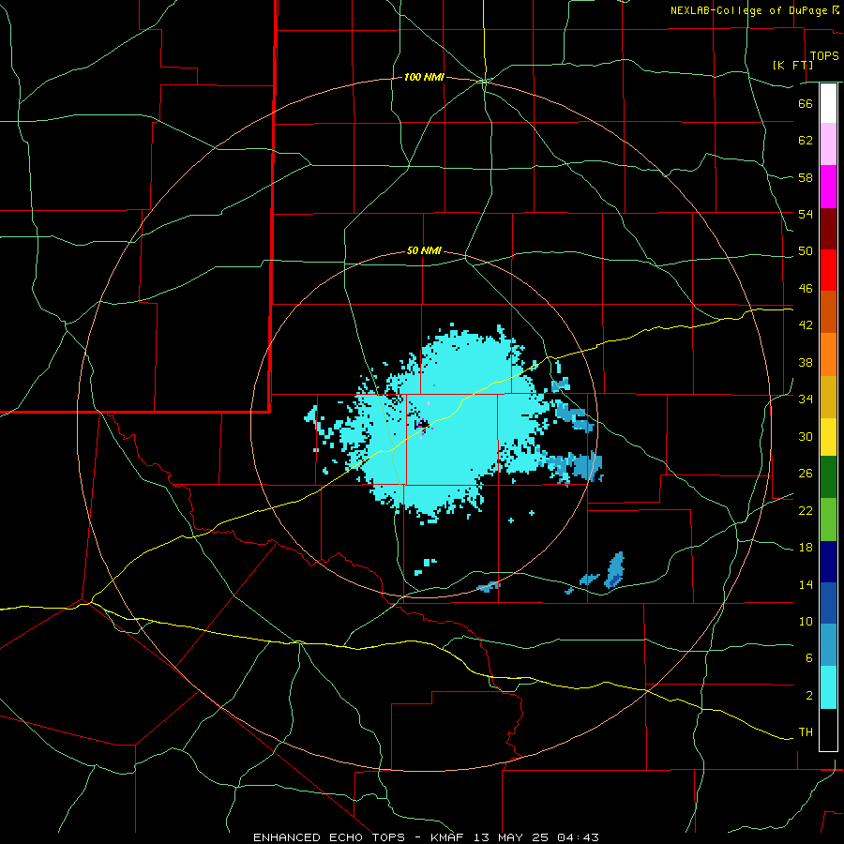
Task: Click the 100 NMI range ring label
Action: tap(424, 78)
